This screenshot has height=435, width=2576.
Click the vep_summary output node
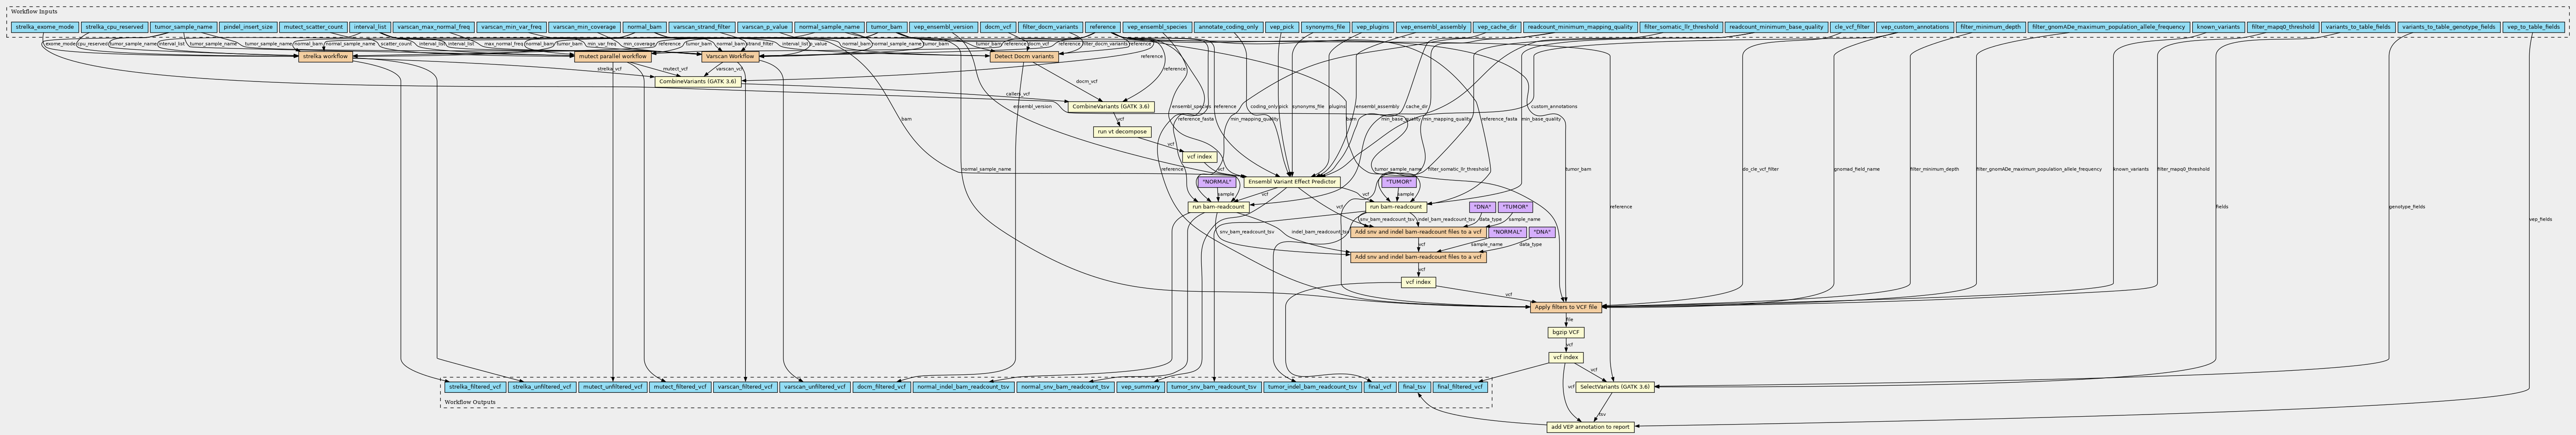[1140, 386]
